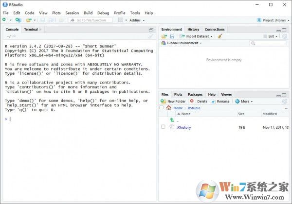Click the Save current document icon
The image size is (292, 204).
pyautogui.click(x=42, y=20)
